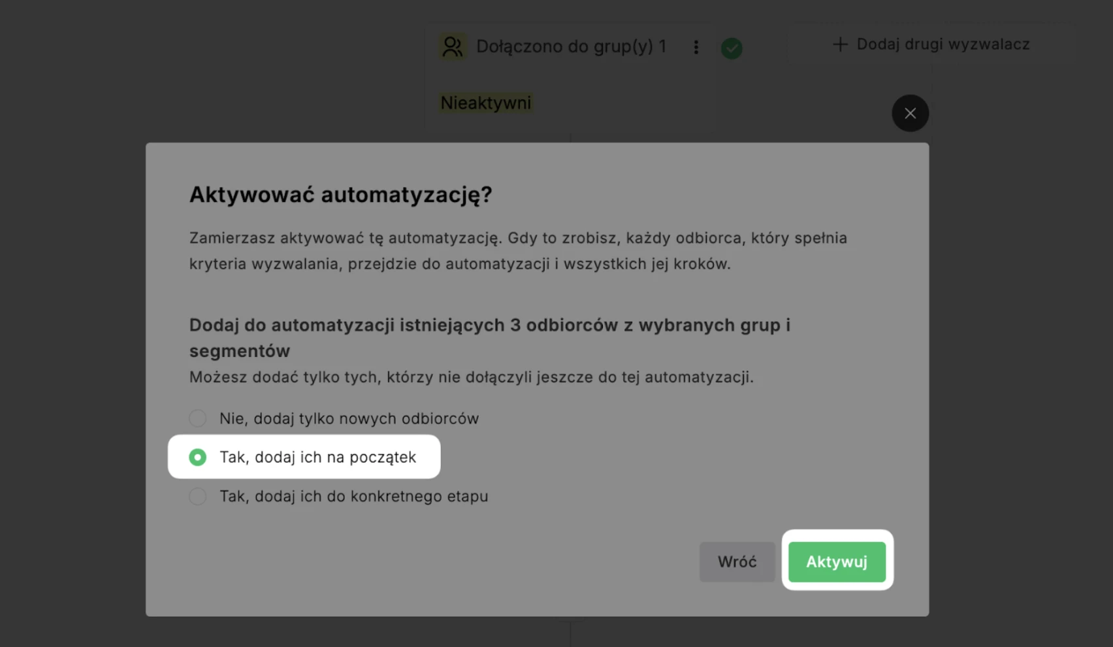The image size is (1113, 647).
Task: Click the Wróć button
Action: point(737,561)
